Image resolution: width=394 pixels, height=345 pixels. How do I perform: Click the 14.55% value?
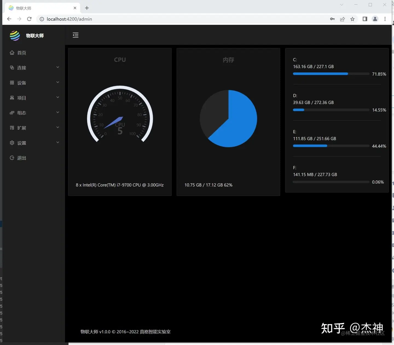(379, 110)
